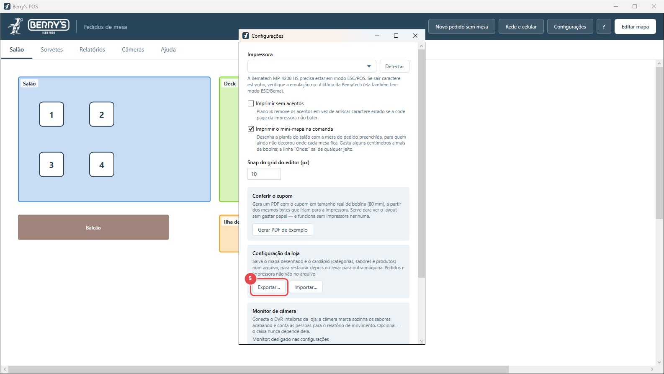The height and width of the screenshot is (374, 664).
Task: Click Gerar PDF de exemplo
Action: click(283, 230)
